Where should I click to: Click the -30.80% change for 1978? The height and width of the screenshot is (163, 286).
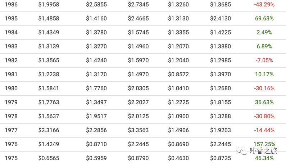[x=264, y=116]
